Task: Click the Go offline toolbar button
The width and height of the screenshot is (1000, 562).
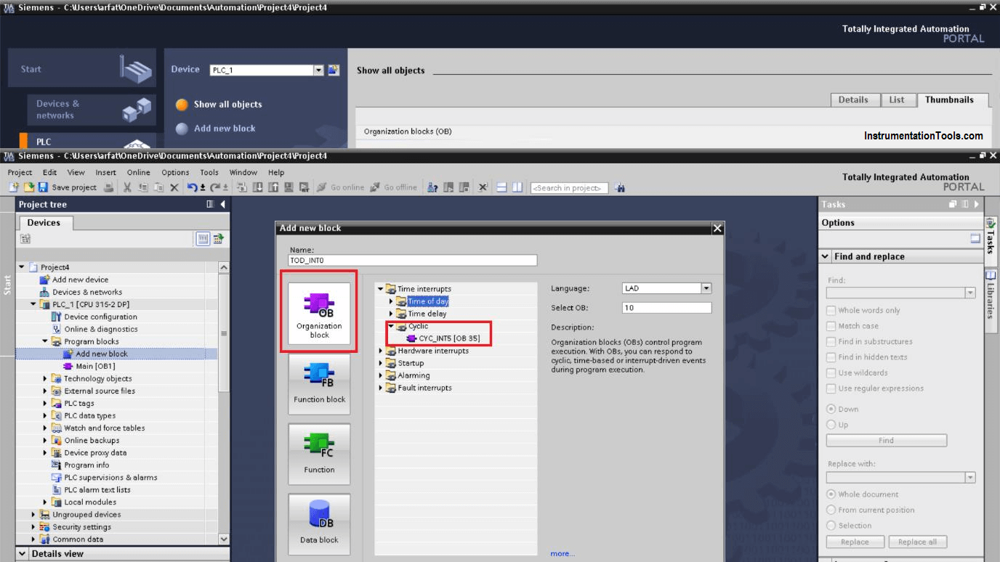Action: [394, 187]
